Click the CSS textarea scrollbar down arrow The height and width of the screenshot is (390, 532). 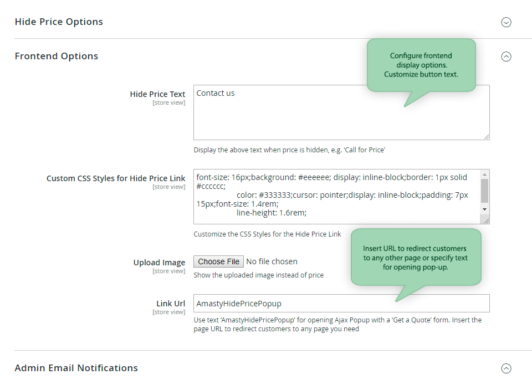(484, 209)
